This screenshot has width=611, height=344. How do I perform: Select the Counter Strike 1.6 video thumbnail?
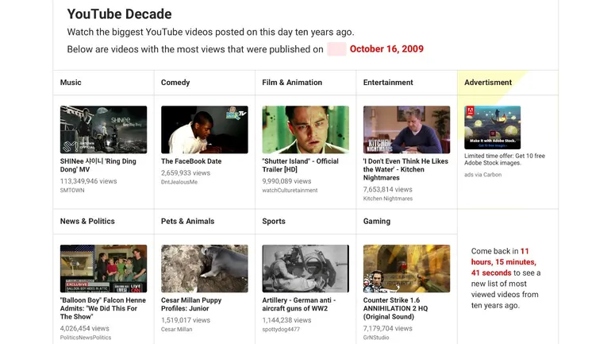point(406,268)
